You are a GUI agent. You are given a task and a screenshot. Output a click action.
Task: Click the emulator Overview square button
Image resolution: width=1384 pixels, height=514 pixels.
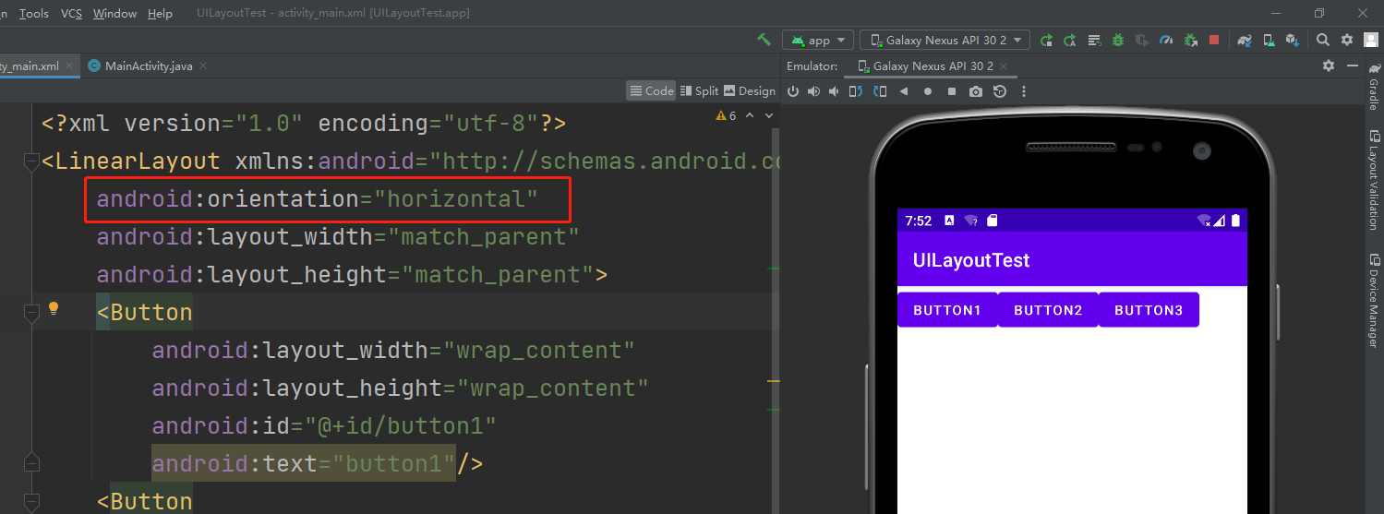point(952,91)
